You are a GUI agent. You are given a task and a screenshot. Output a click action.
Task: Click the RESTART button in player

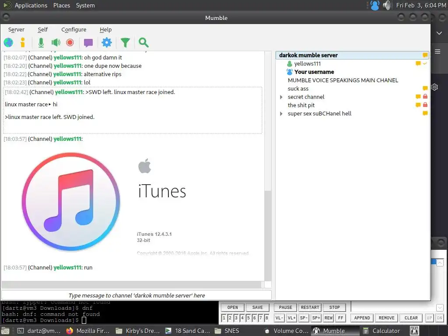tap(310, 308)
